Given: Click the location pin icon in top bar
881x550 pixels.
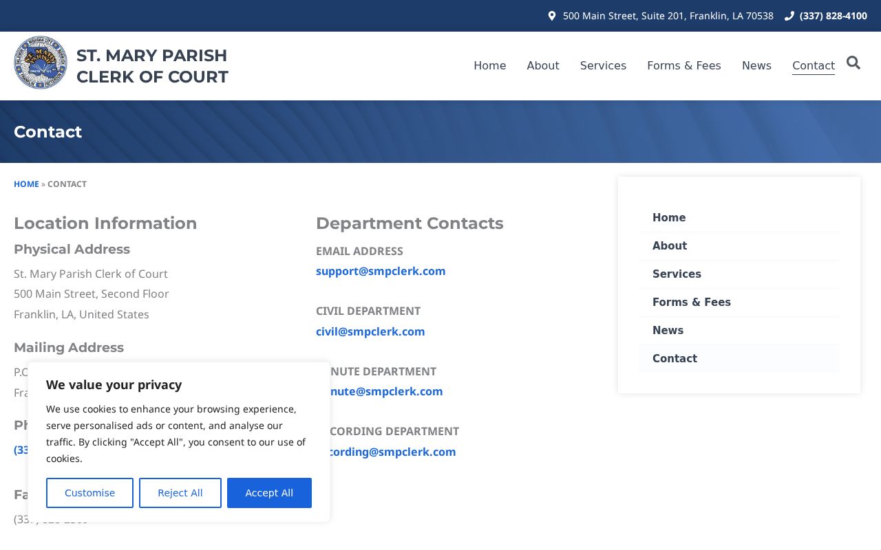Looking at the screenshot, I should (552, 16).
